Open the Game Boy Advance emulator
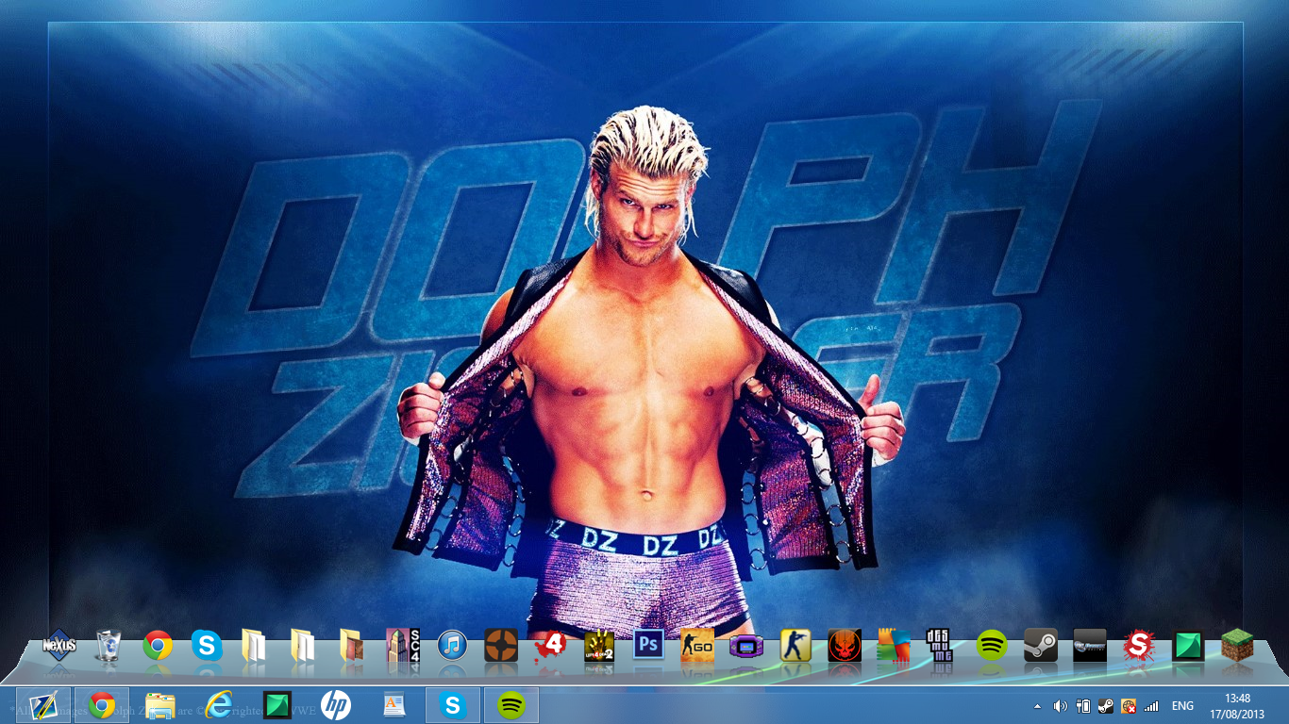The height and width of the screenshot is (724, 1289). pyautogui.click(x=746, y=646)
